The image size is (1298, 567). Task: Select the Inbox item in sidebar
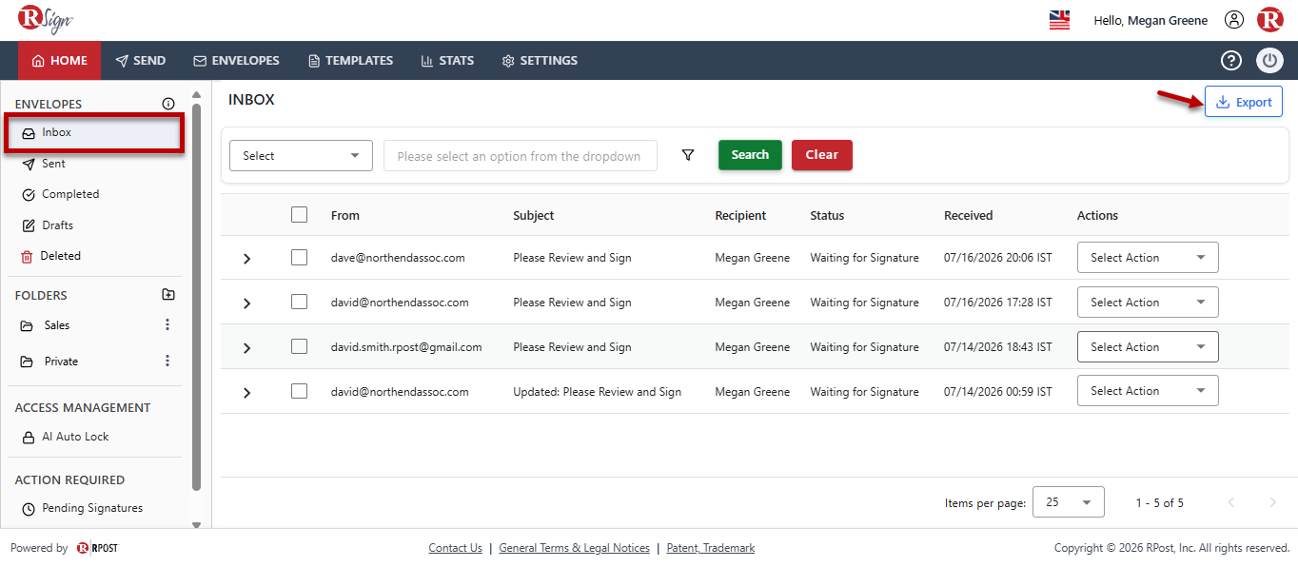93,133
